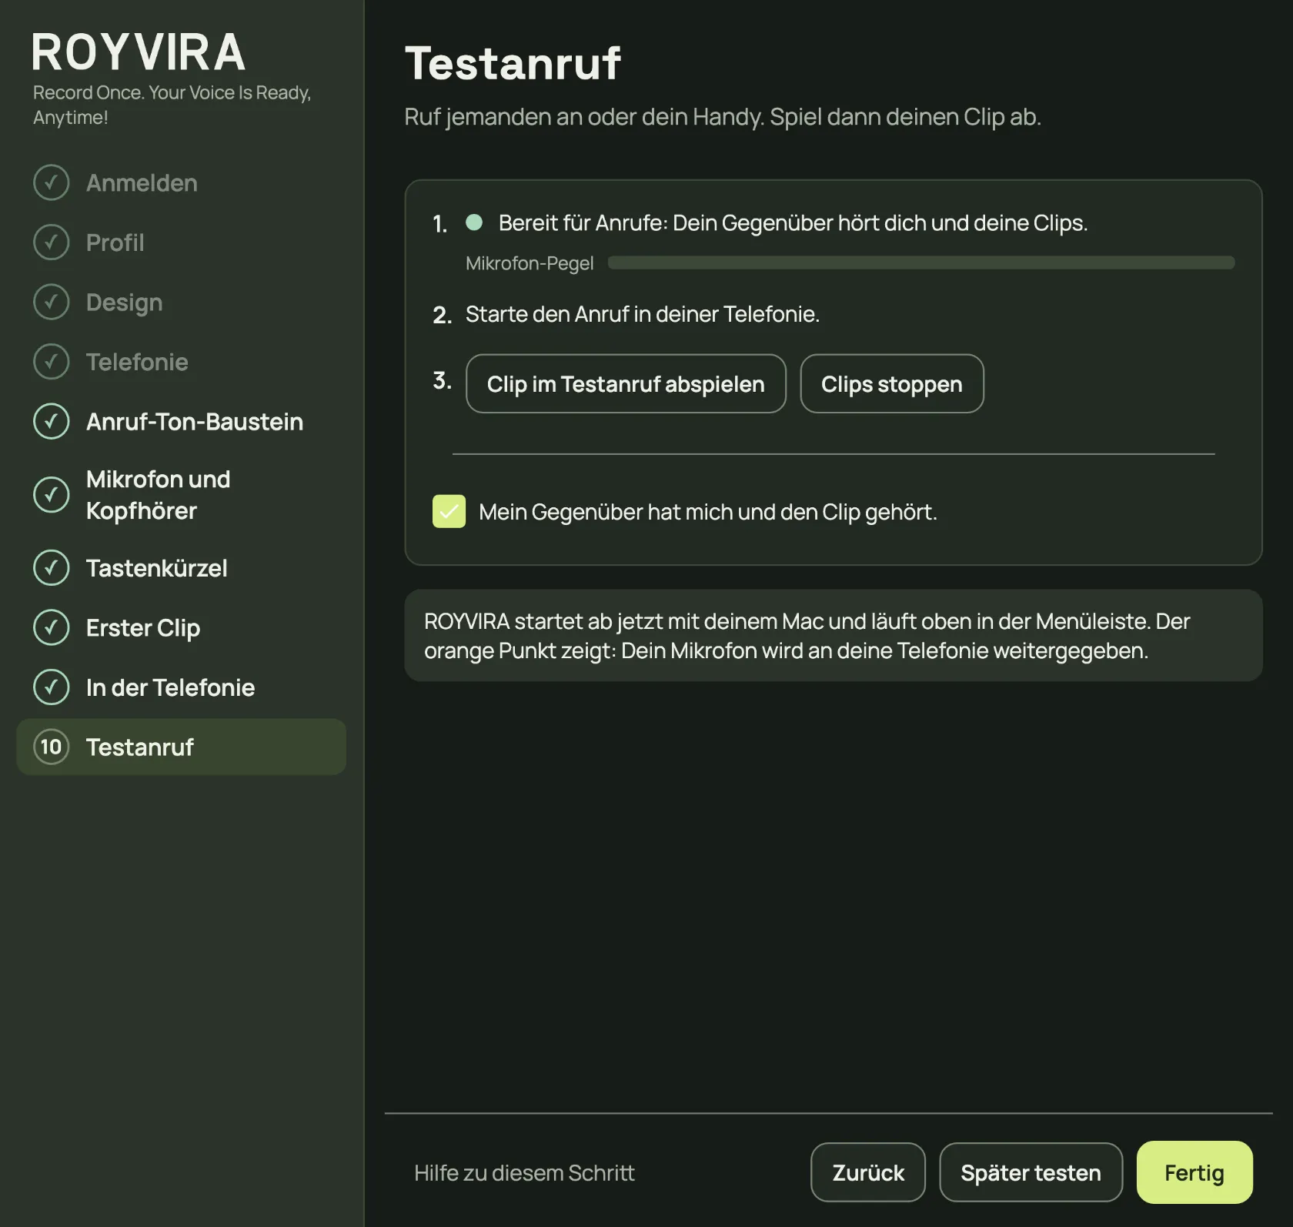Click the Mikrofon-Pegel level bar
The height and width of the screenshot is (1227, 1293).
(x=921, y=262)
